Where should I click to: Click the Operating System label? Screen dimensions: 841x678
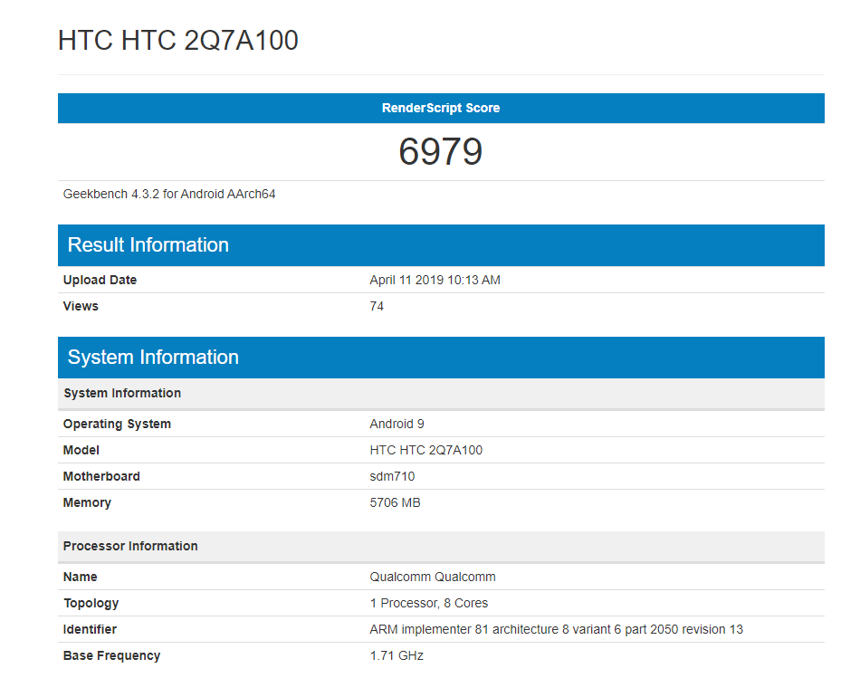click(117, 424)
